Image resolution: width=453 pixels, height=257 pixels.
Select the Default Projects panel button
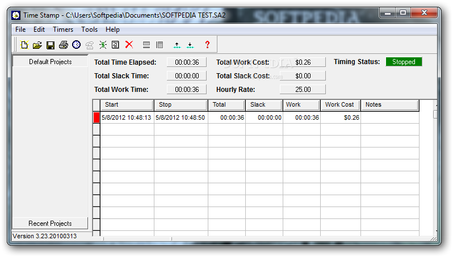pyautogui.click(x=51, y=61)
